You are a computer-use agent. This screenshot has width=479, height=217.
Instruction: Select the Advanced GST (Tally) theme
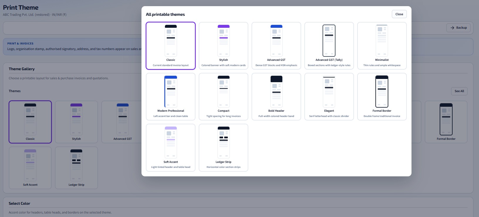(329, 46)
